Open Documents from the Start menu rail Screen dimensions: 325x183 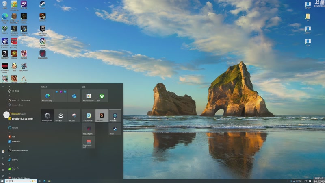3,158
